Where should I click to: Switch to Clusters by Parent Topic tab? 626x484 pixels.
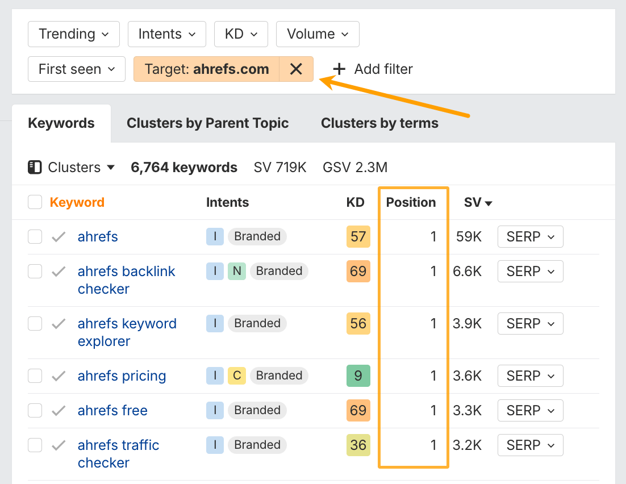pyautogui.click(x=208, y=123)
